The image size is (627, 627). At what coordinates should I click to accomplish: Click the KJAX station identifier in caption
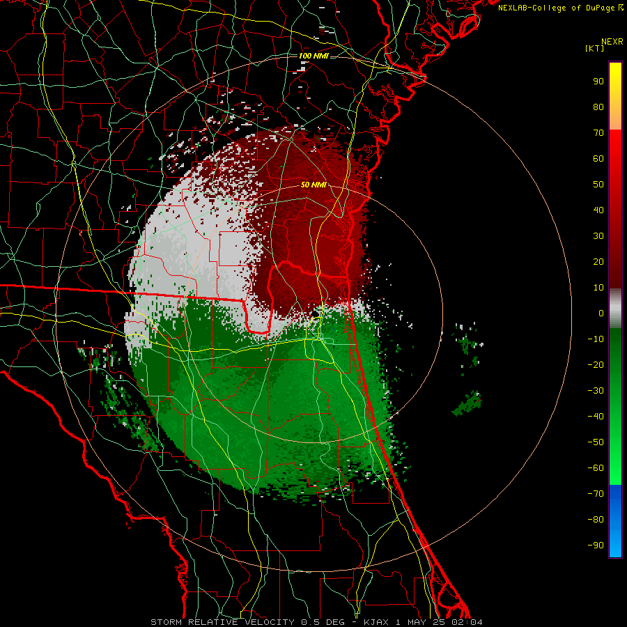point(377,622)
